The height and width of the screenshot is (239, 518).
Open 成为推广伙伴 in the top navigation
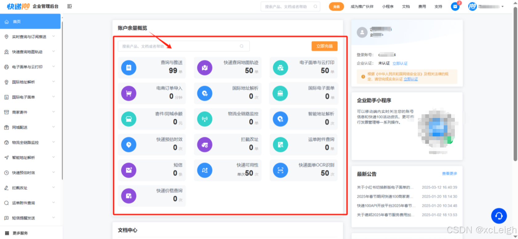(x=362, y=6)
